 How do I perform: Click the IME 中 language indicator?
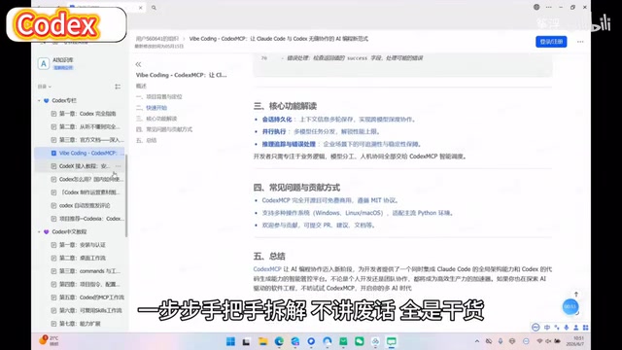point(547,328)
